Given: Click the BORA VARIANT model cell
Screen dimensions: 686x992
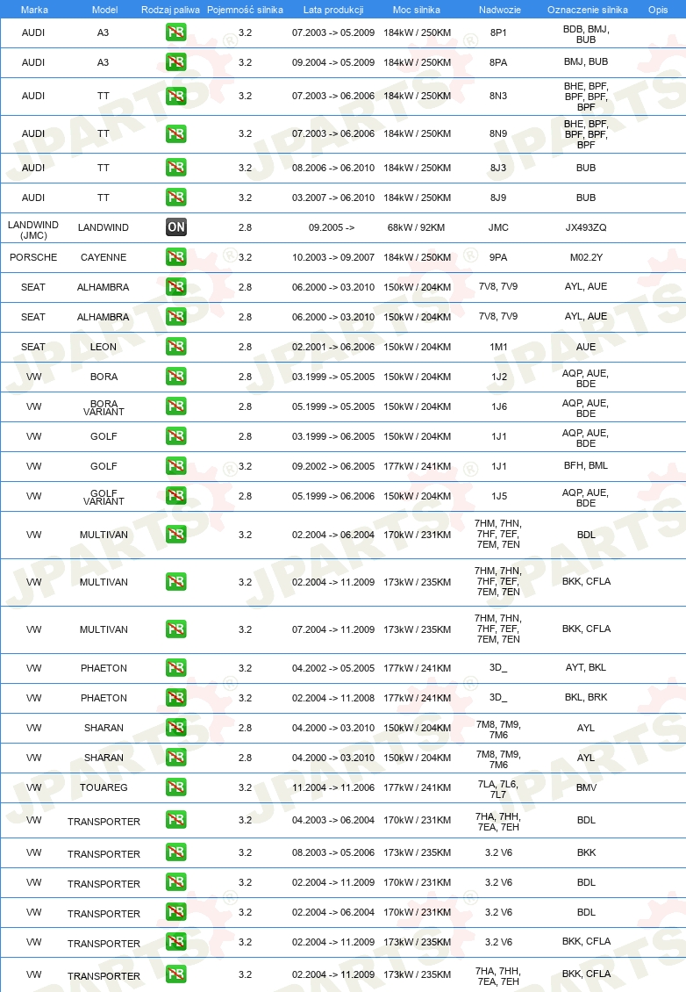Looking at the screenshot, I should [x=104, y=407].
